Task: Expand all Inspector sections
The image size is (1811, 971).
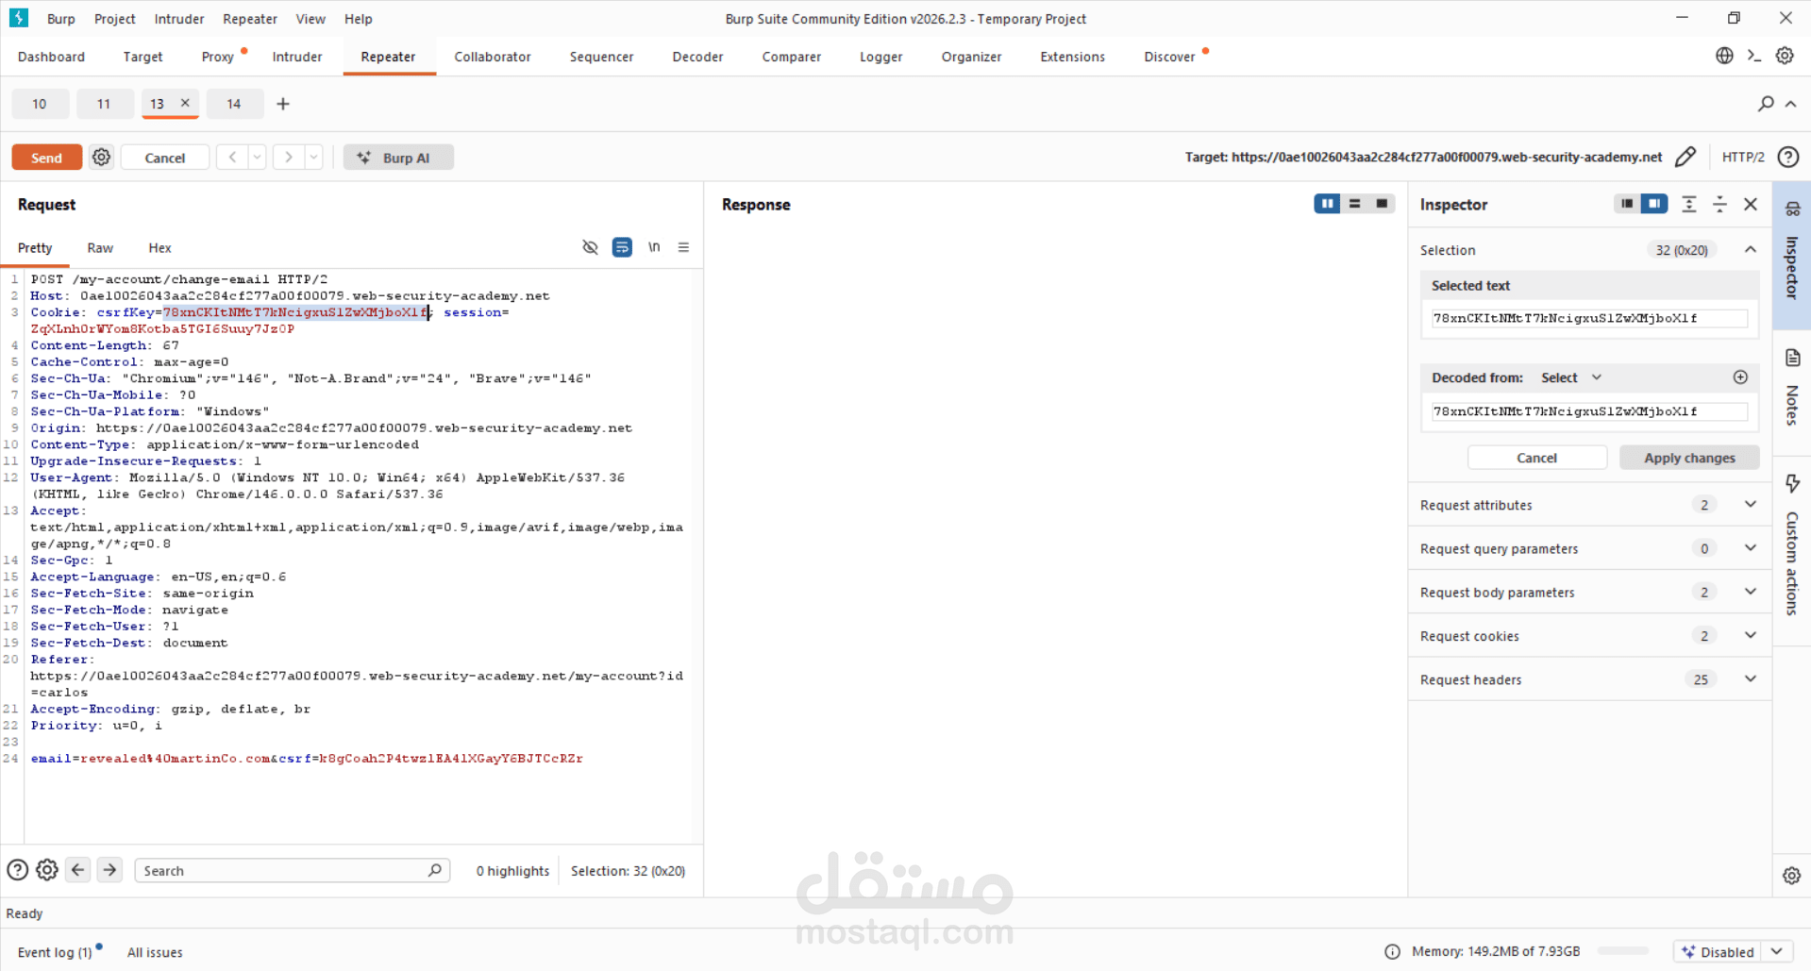Action: coord(1689,204)
